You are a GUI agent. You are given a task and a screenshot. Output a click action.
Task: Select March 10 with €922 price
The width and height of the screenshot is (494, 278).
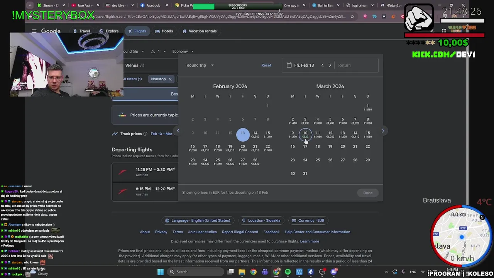305,134
